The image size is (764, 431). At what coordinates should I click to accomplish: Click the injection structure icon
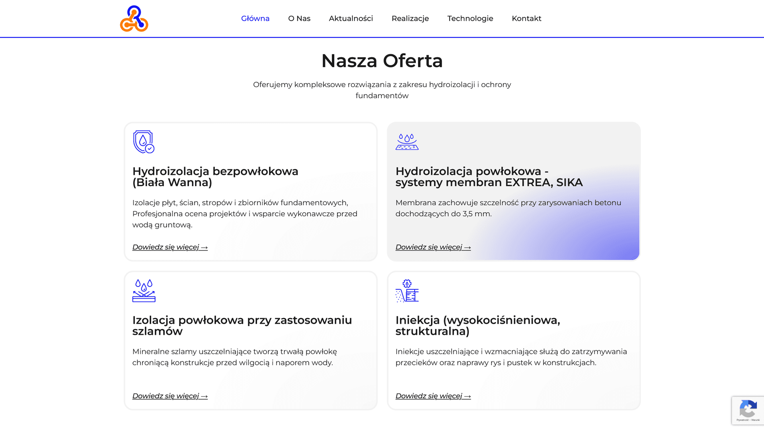[x=407, y=291]
